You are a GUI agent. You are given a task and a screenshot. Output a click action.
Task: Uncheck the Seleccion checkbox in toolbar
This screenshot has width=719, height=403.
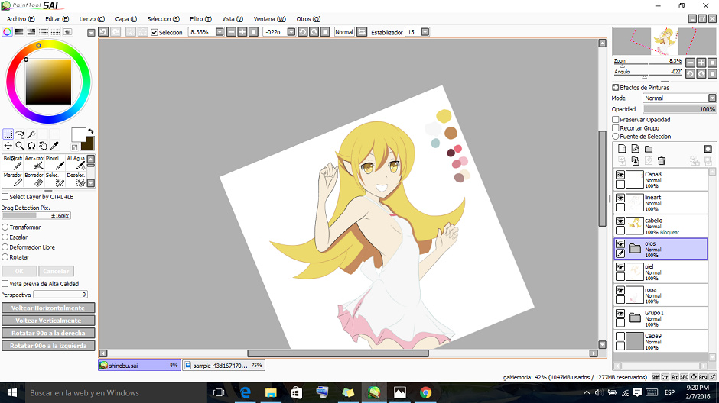[x=155, y=32]
